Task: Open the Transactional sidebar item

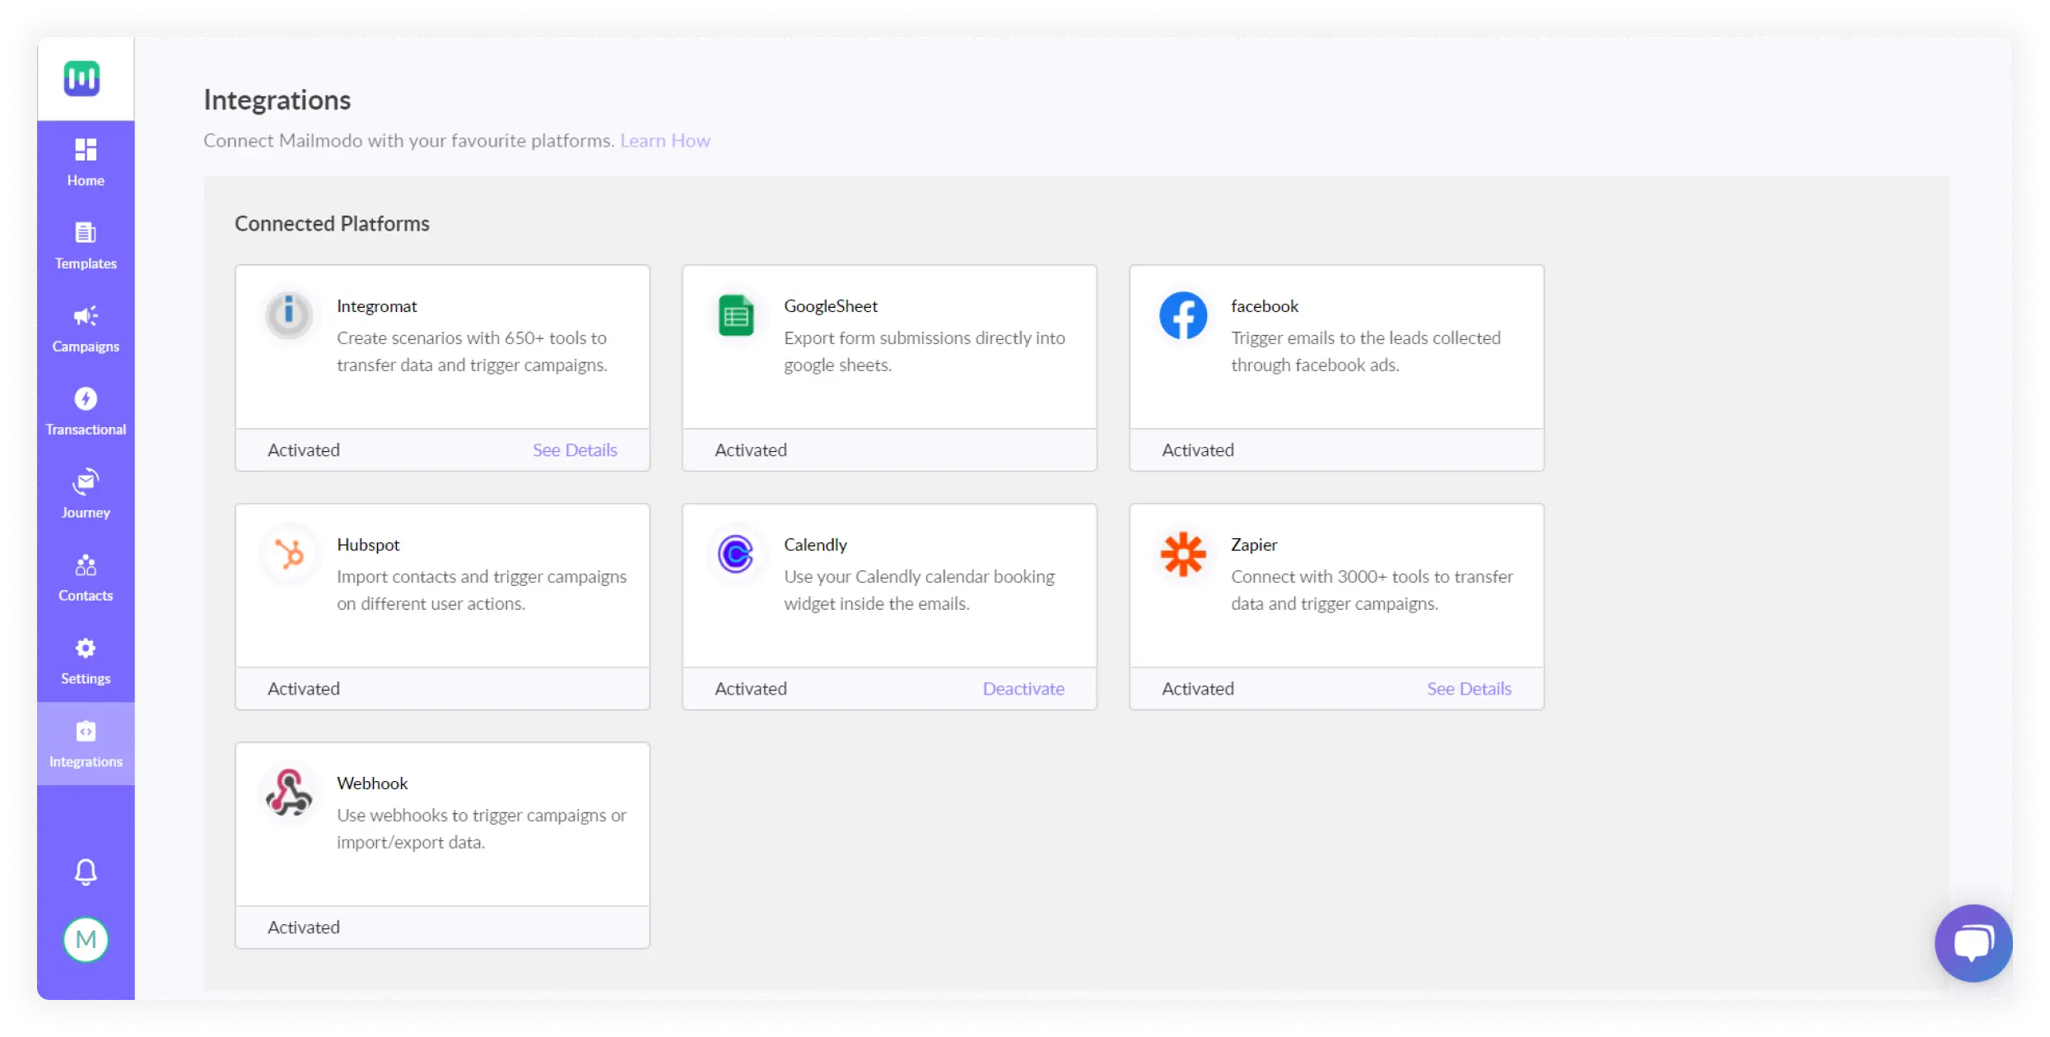Action: (86, 412)
